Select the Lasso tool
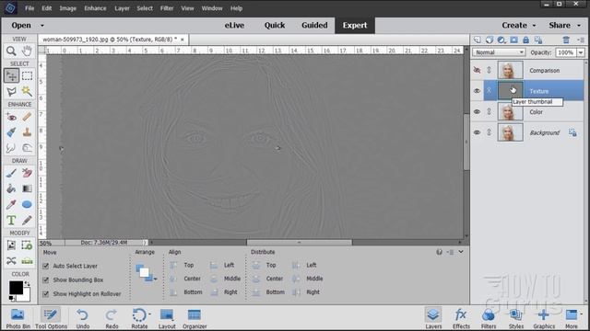The height and width of the screenshot is (331, 590). coord(11,91)
